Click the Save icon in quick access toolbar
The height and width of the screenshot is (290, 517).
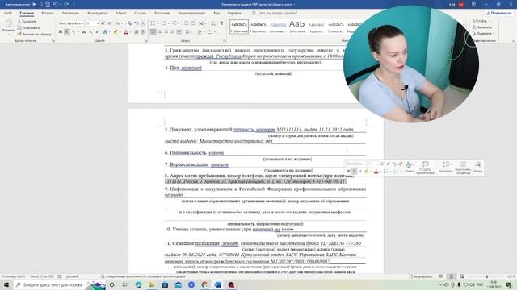click(x=48, y=5)
